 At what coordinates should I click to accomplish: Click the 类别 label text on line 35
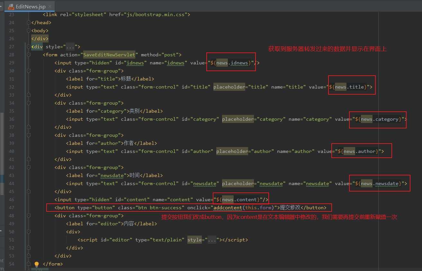(135, 111)
